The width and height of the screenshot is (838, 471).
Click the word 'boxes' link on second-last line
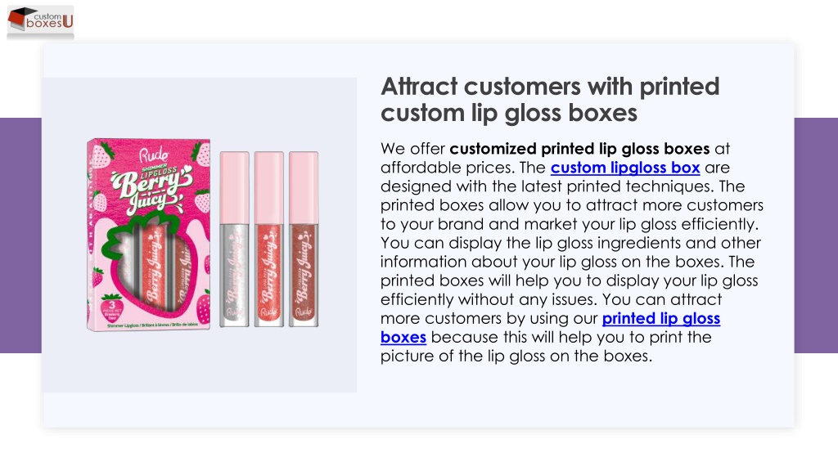pyautogui.click(x=403, y=338)
